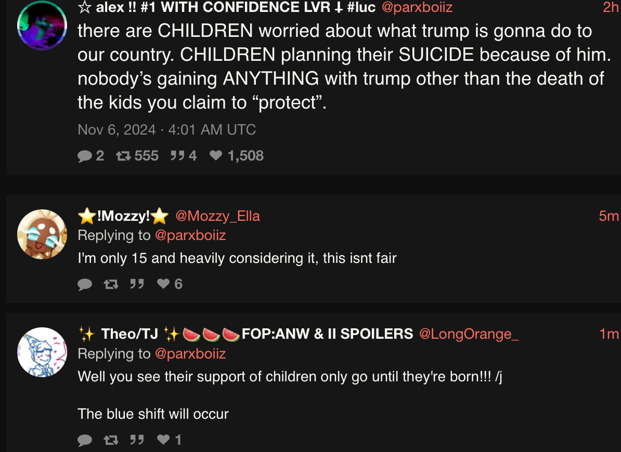Click quote icon under Theo/TJ's reply

tap(137, 440)
